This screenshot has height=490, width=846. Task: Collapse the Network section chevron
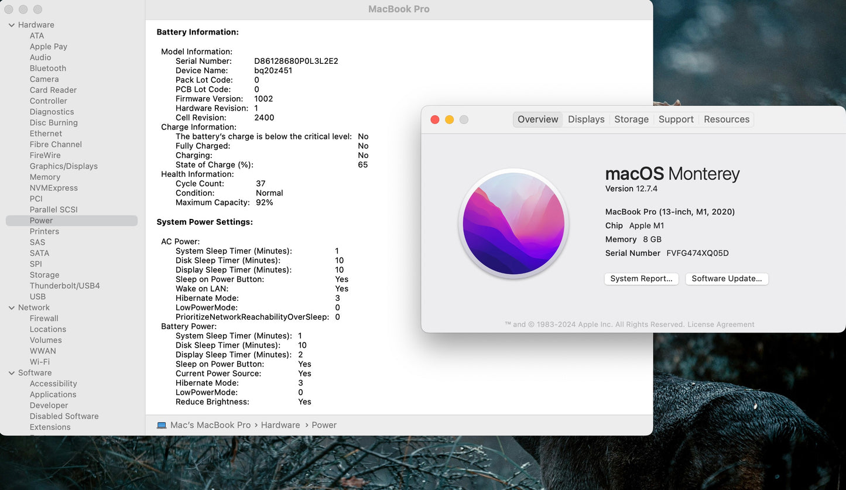tap(12, 308)
